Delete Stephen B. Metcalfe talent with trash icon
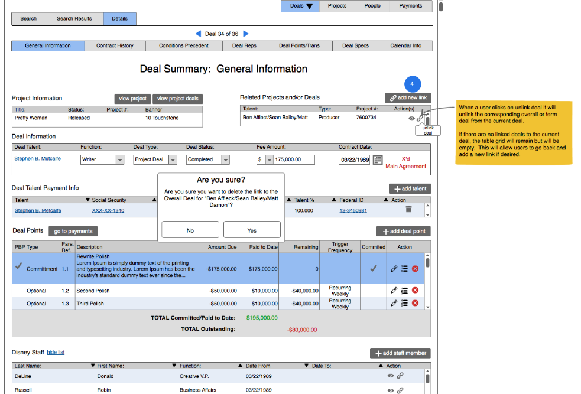The height and width of the screenshot is (394, 581). (x=408, y=209)
